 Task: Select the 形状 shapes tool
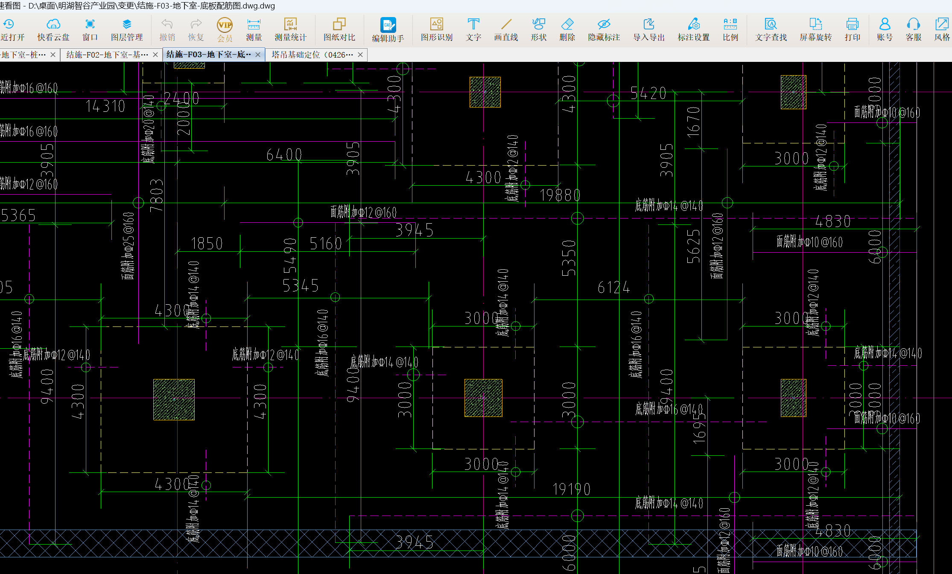tap(539, 30)
